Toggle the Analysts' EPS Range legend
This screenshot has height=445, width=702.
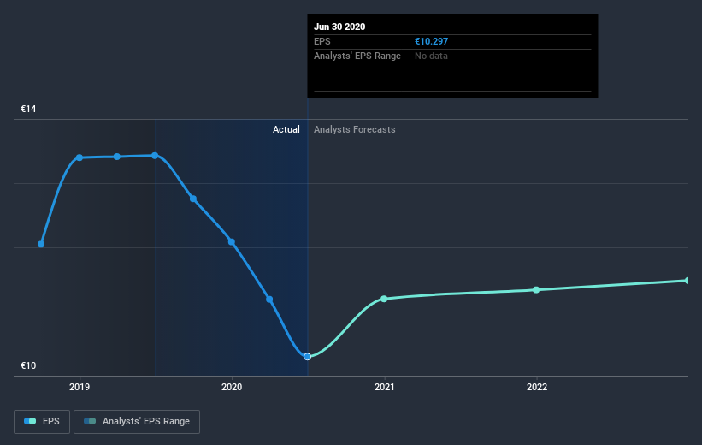point(137,421)
